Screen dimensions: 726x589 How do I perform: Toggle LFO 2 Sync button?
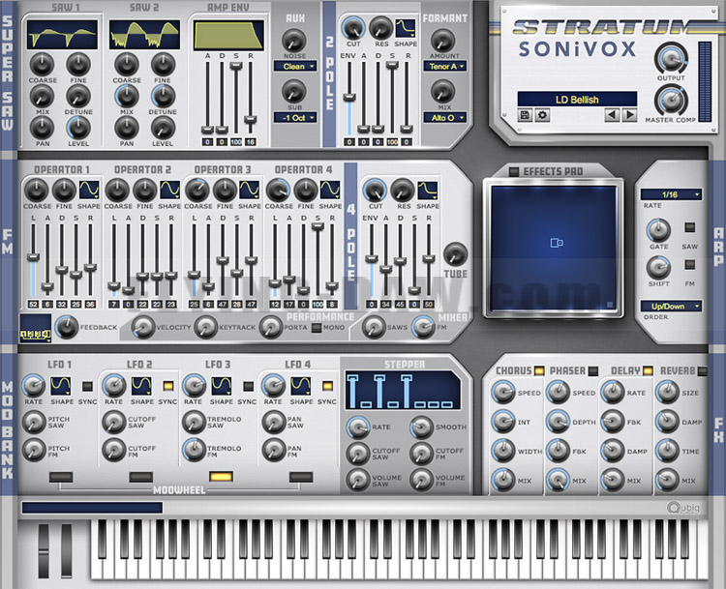(x=168, y=386)
